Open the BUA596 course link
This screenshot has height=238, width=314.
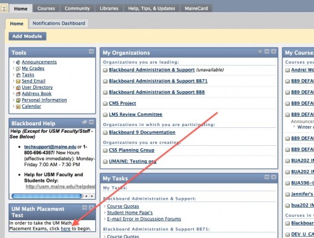point(302,183)
